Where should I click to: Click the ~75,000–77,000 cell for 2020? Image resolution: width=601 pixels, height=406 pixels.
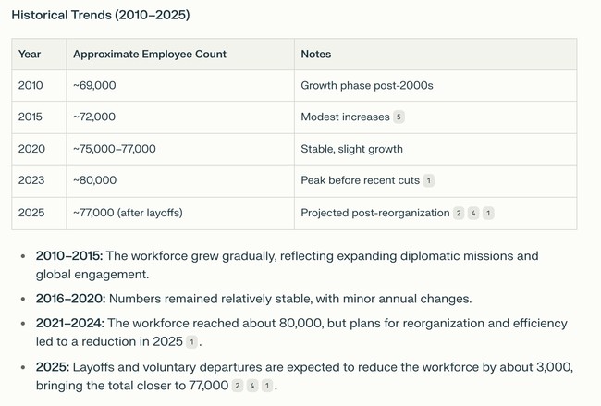(115, 149)
